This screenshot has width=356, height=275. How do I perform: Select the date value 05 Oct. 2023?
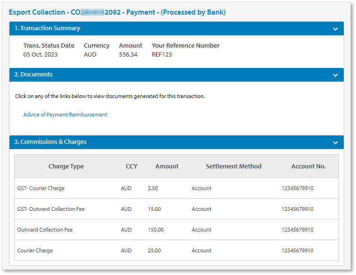pos(41,55)
